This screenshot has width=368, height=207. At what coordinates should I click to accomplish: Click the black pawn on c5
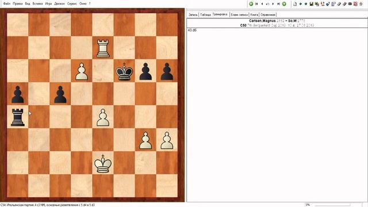pyautogui.click(x=60, y=94)
